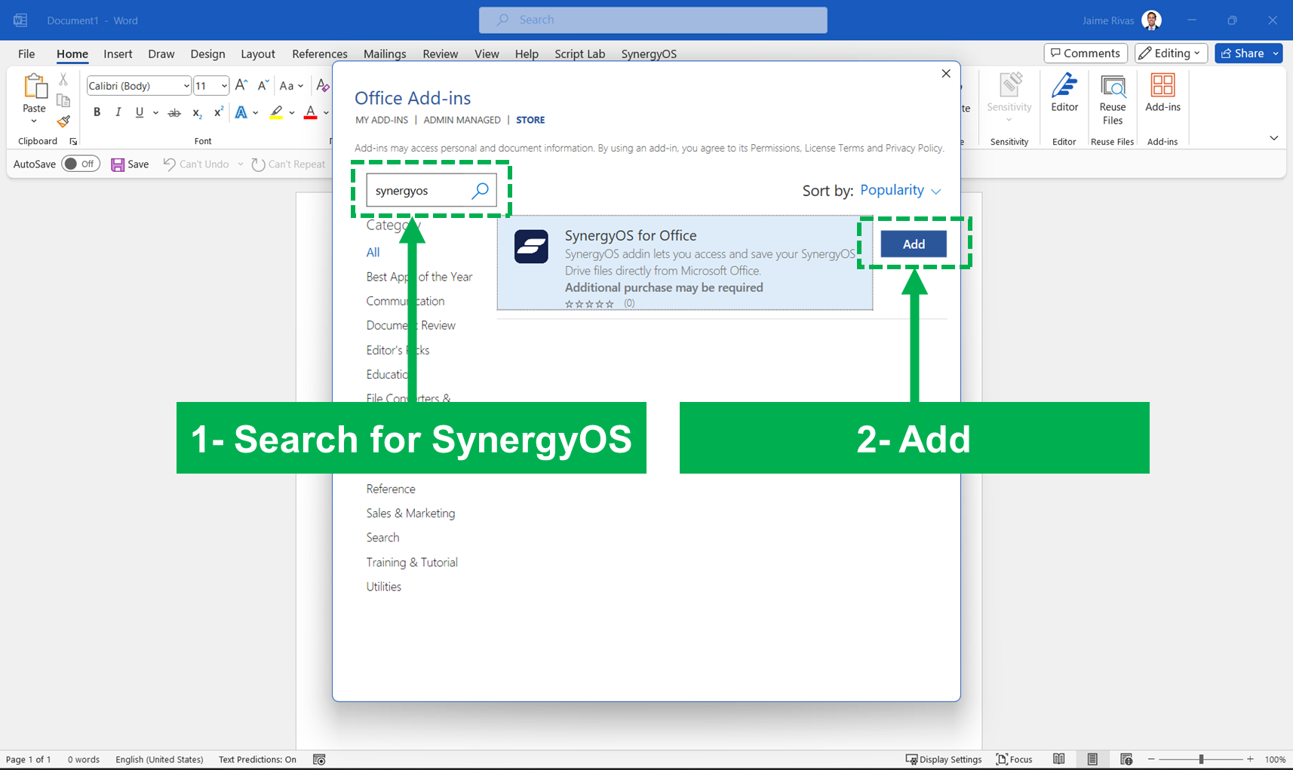The image size is (1293, 770).
Task: Select Utilities category
Action: [x=383, y=586]
